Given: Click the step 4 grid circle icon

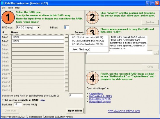Looking at the screenshot, I should coord(93,78).
